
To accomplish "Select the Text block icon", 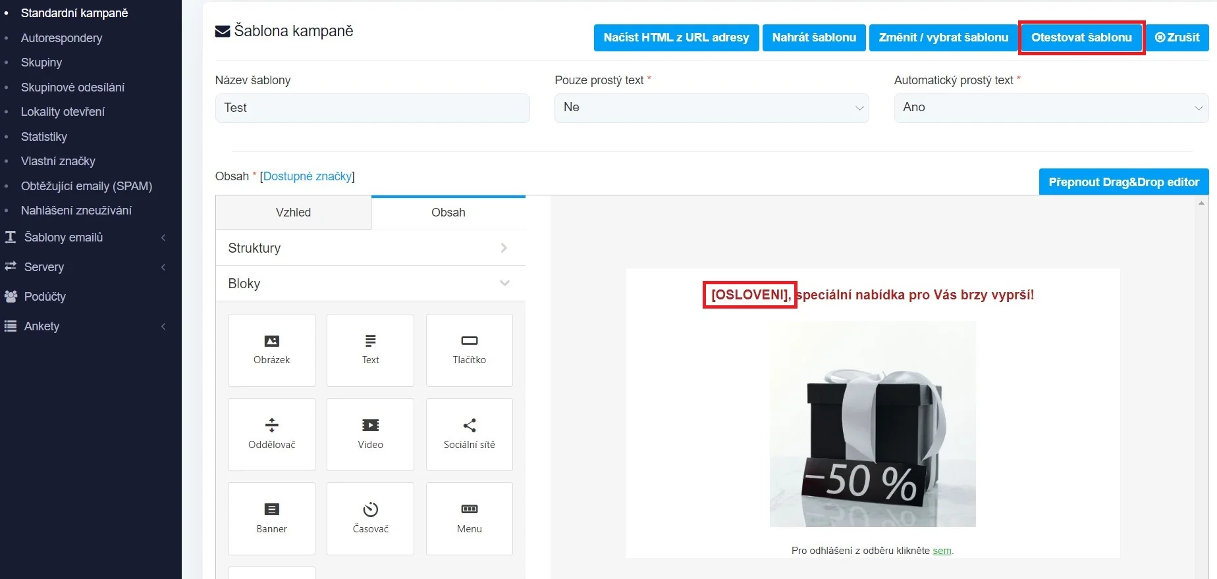I will pos(370,349).
